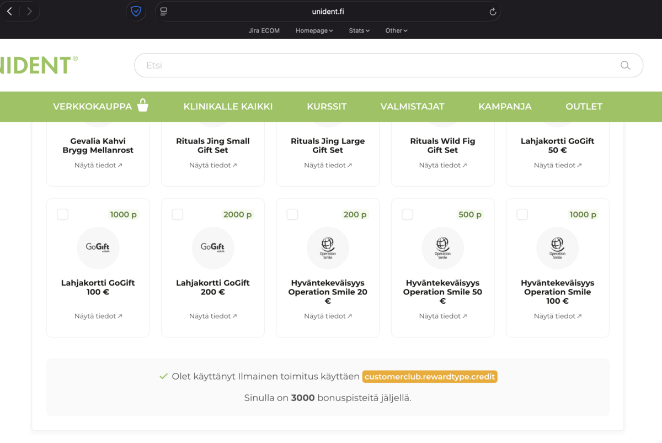The image size is (662, 443).
Task: Open the Stats bookmarks dropdown
Action: coord(359,31)
